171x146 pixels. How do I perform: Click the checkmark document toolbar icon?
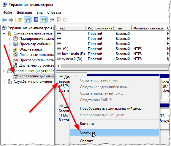tap(59, 20)
